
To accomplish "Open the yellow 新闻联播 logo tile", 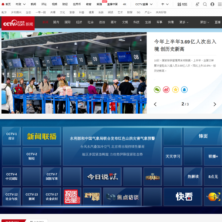I will 42,136.
